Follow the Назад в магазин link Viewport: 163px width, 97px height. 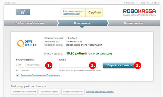click(x=10, y=3)
